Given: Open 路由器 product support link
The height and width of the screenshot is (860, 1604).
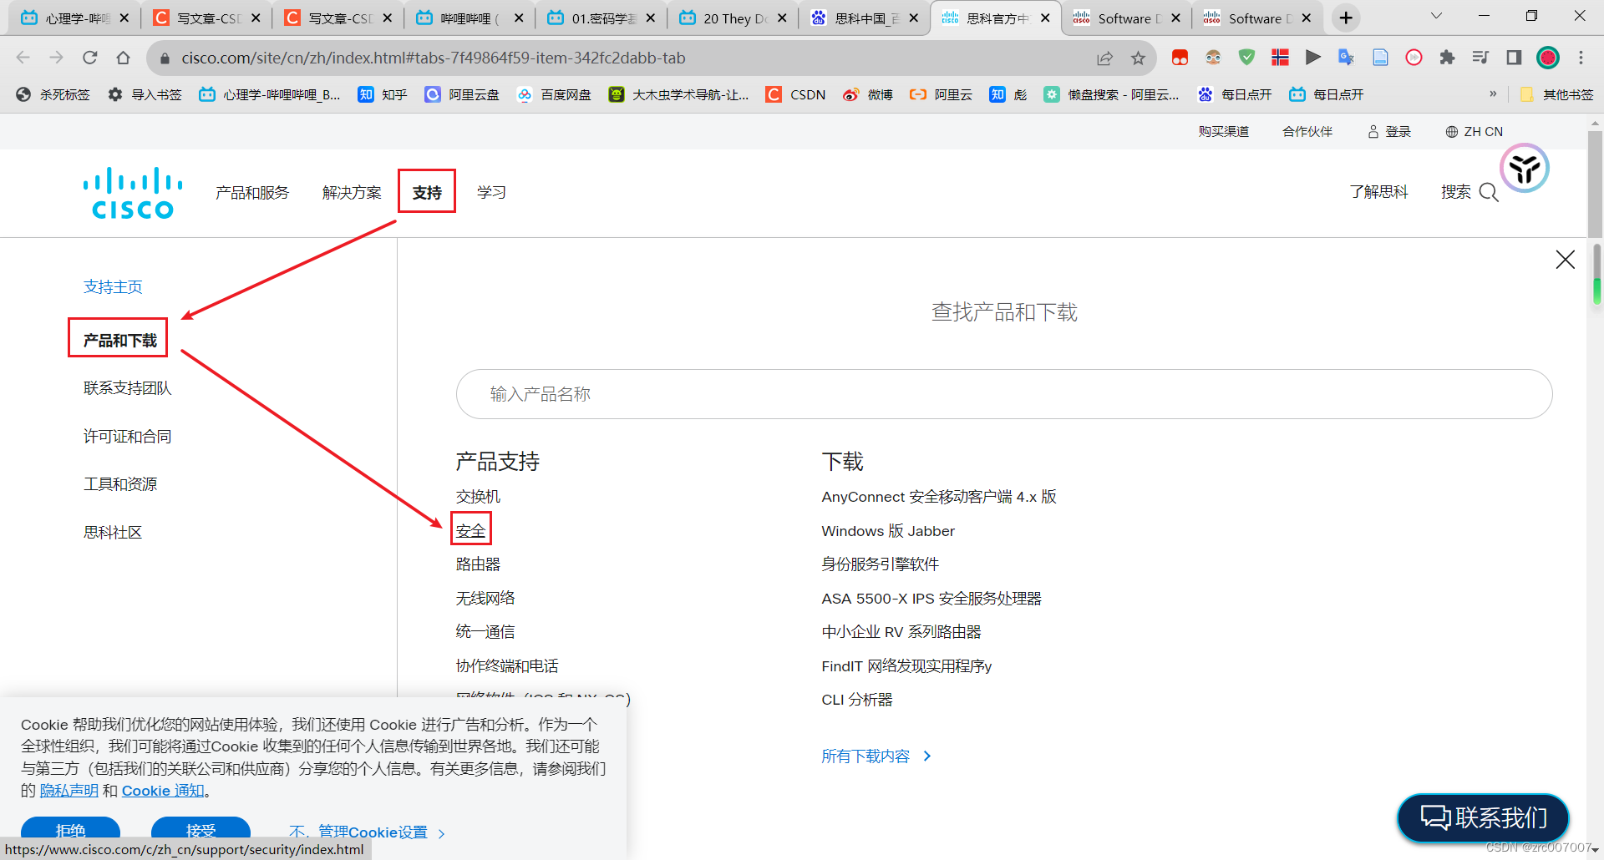Looking at the screenshot, I should point(478,564).
